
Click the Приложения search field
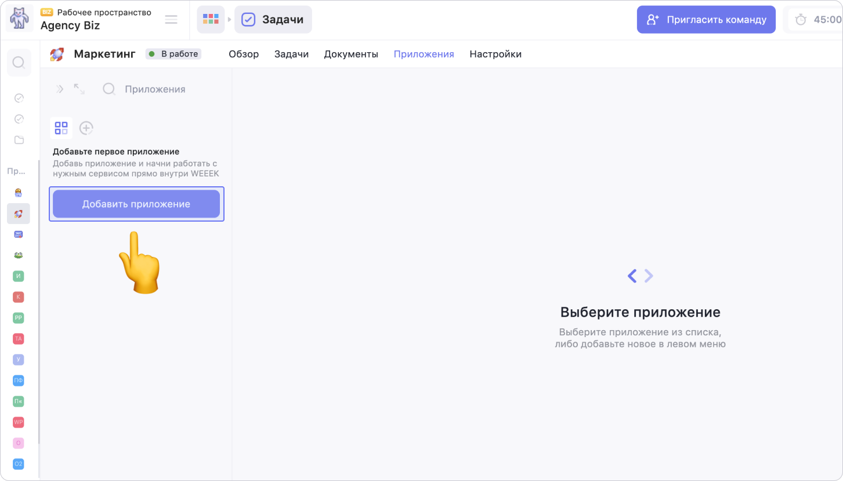[155, 89]
